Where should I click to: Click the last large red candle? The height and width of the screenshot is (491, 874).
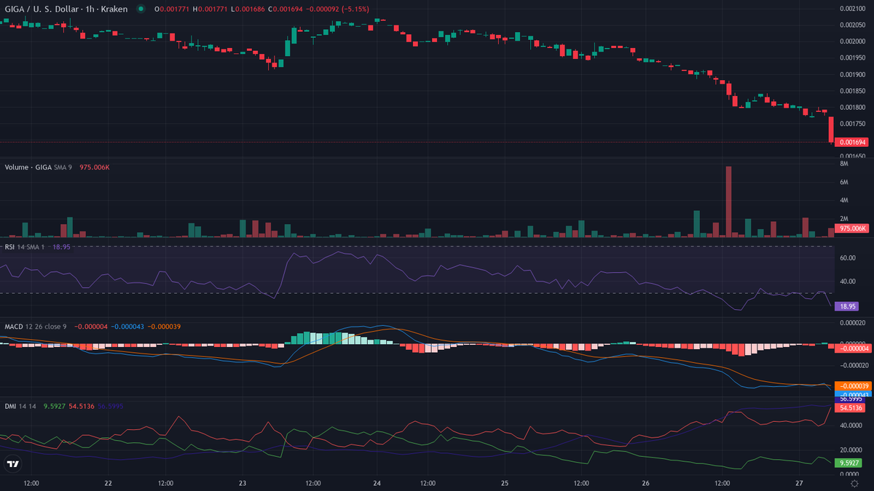point(832,129)
